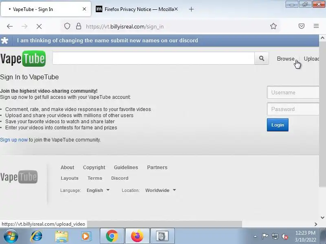
Task: Click the browser back arrow
Action: tap(10, 26)
